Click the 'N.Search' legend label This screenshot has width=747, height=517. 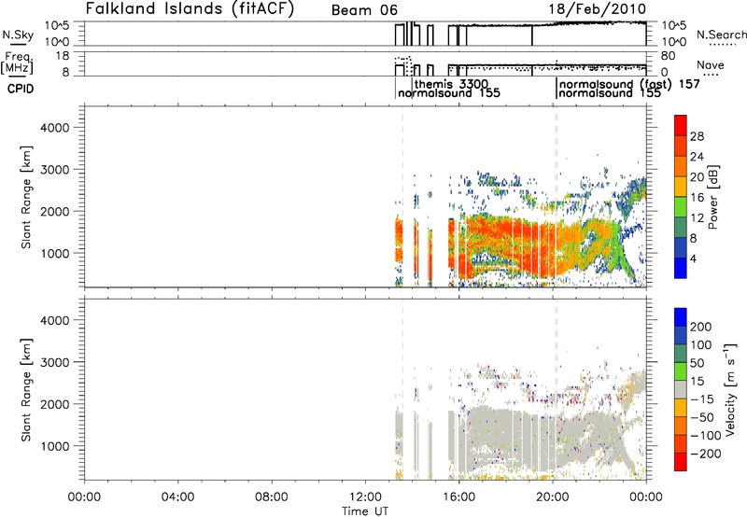[721, 35]
